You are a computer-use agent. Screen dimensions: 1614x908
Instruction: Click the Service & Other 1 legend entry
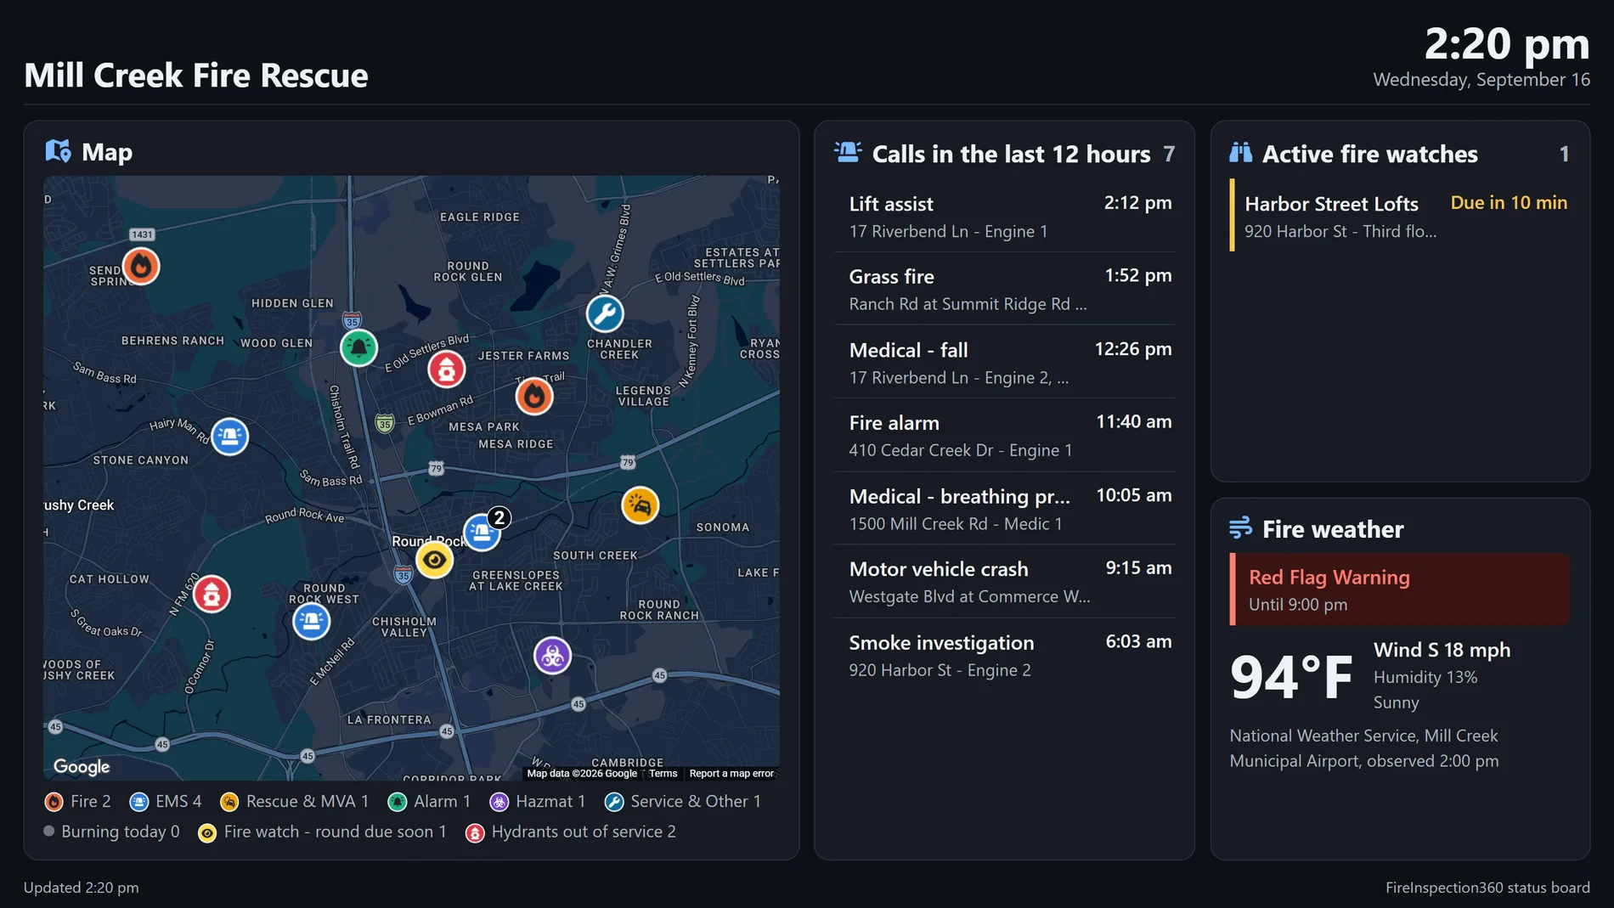[683, 802]
